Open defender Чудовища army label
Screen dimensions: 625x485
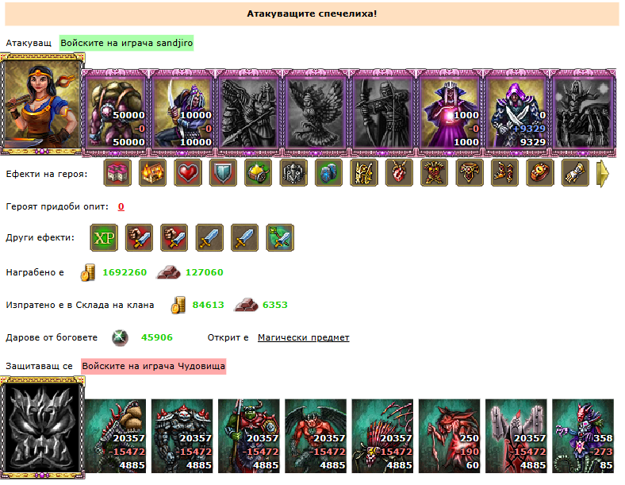153,366
